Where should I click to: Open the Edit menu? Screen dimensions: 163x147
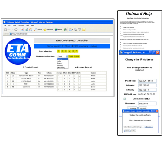pyautogui.click(x=9, y=25)
